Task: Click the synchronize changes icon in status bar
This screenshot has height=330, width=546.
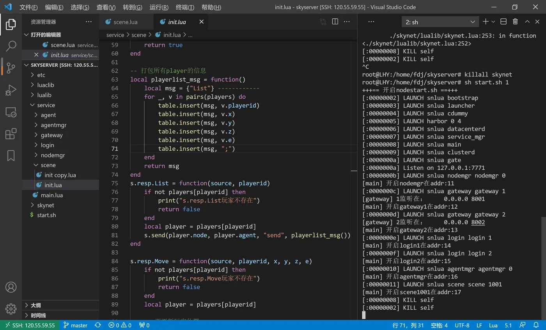Action: coord(98,325)
